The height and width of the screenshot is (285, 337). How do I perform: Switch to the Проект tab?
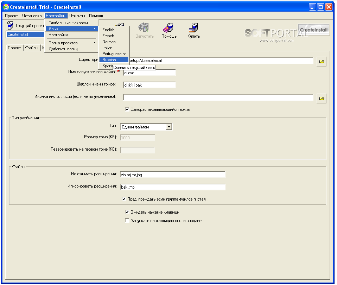[x=14, y=48]
